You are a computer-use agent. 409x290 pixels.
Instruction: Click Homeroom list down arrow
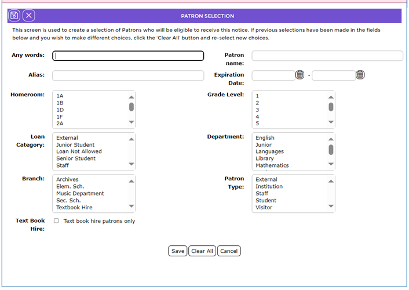[132, 122]
